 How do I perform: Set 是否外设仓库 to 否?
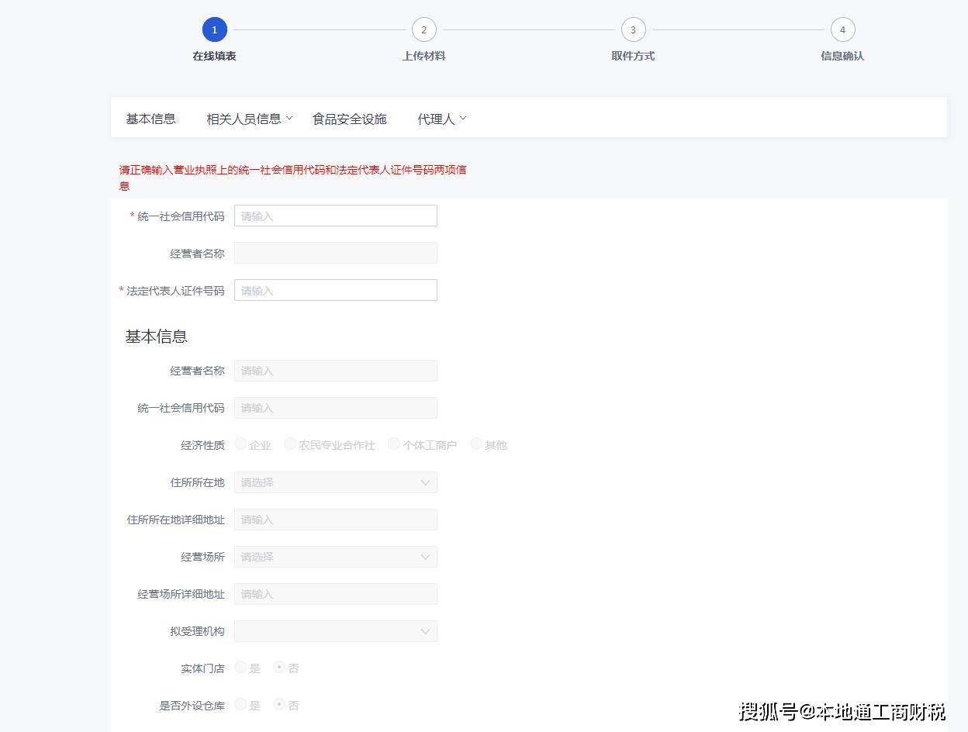click(x=279, y=705)
